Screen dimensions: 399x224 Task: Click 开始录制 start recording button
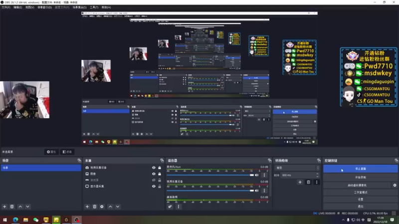tap(361, 177)
